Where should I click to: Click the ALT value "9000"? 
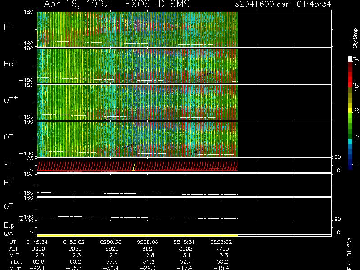pyautogui.click(x=38, y=249)
